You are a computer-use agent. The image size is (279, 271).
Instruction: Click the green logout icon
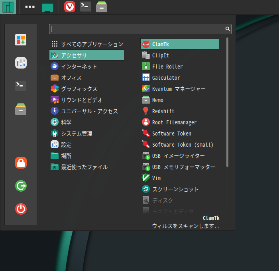pyautogui.click(x=21, y=186)
